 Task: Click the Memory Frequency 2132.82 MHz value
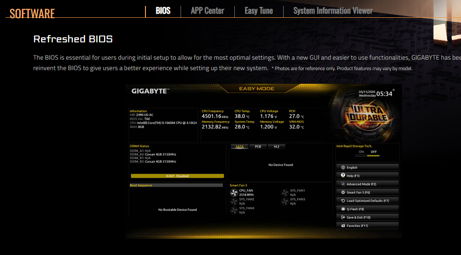point(215,127)
